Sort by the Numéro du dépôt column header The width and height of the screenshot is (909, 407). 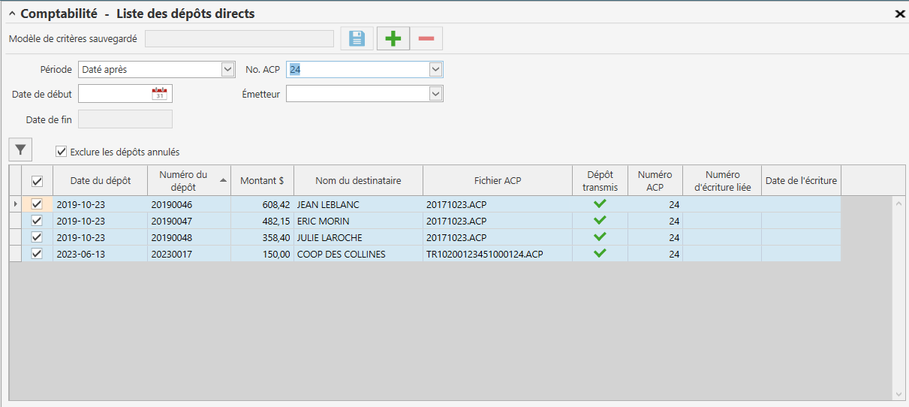click(x=188, y=180)
